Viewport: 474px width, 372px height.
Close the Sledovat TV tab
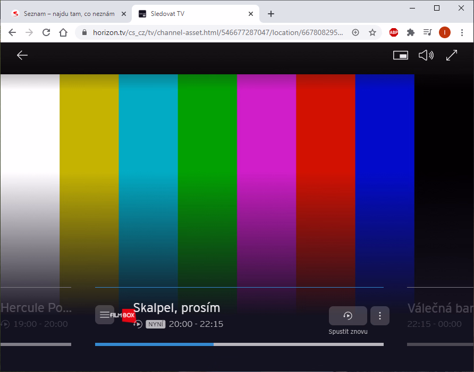(251, 14)
